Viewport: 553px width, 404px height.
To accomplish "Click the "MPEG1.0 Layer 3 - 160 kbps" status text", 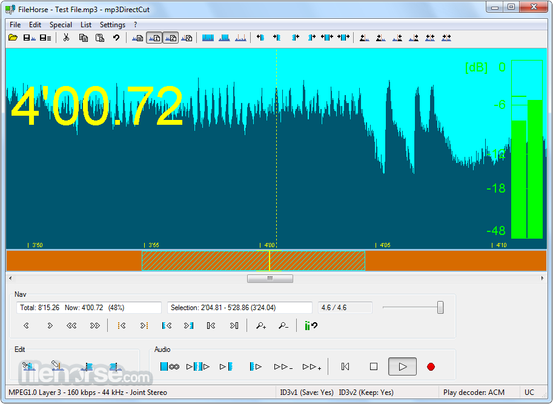I will 52,392.
